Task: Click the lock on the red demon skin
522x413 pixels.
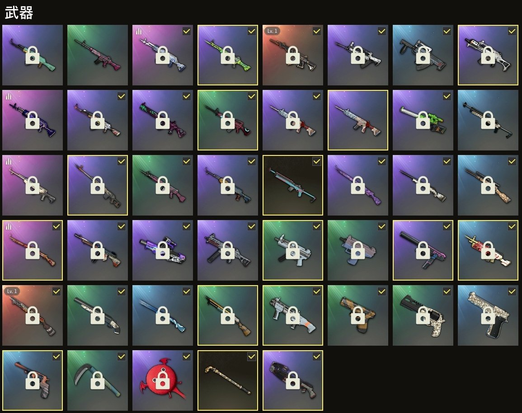Action: pyautogui.click(x=162, y=380)
